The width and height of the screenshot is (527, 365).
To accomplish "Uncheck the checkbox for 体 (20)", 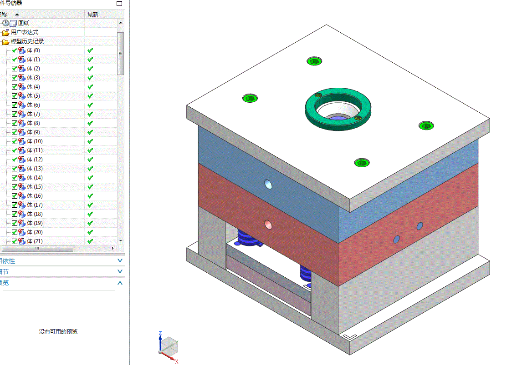I will [15, 232].
